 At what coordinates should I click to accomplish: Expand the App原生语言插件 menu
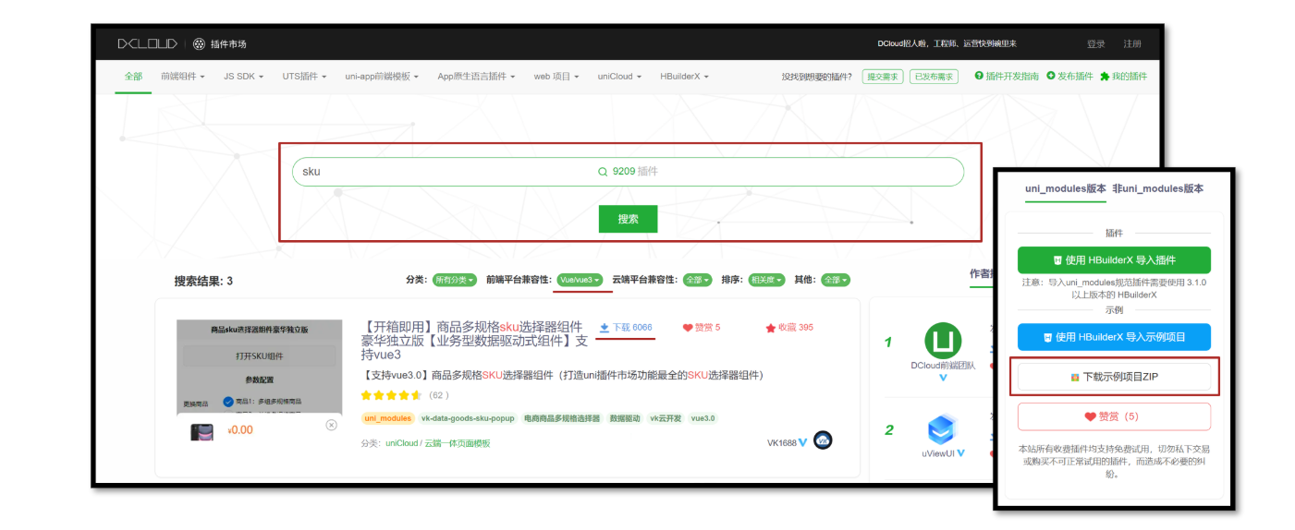476,77
